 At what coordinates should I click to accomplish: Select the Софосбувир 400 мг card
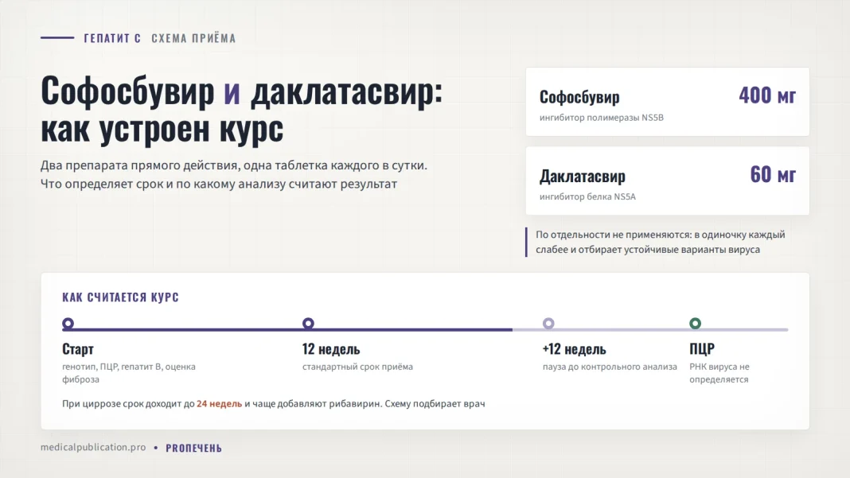coord(667,102)
